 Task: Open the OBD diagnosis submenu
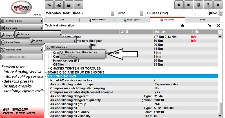click(68, 47)
